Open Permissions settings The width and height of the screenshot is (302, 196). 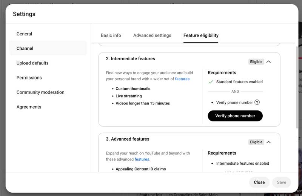[29, 78]
